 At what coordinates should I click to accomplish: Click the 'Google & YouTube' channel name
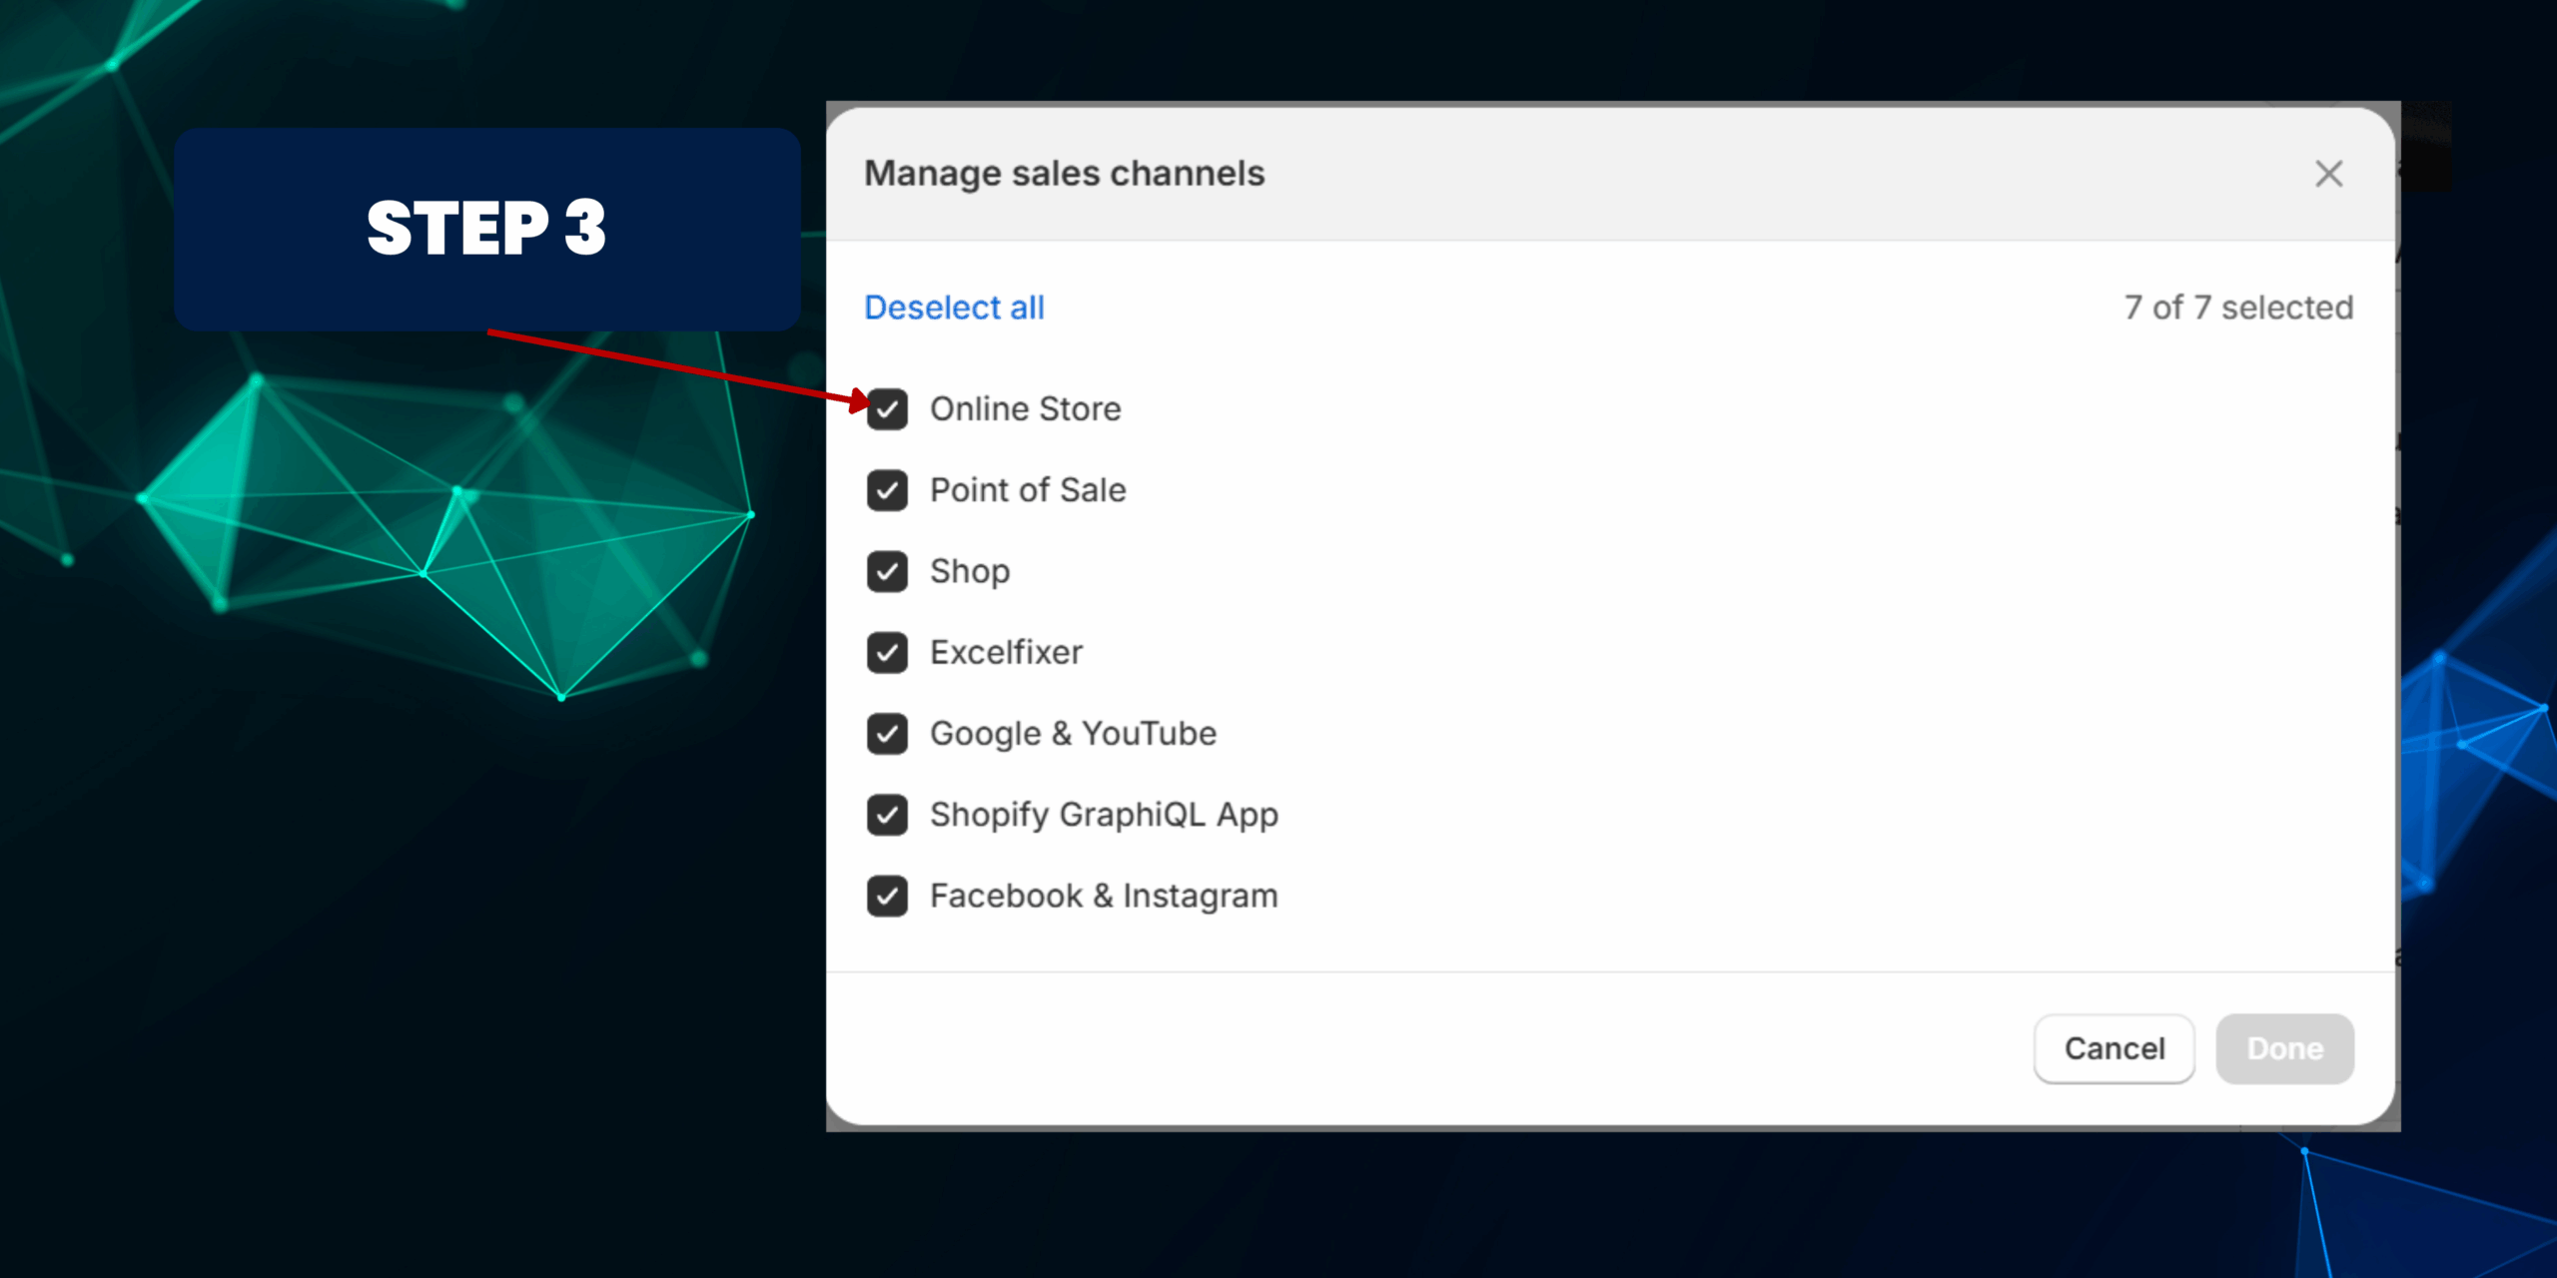click(1073, 734)
